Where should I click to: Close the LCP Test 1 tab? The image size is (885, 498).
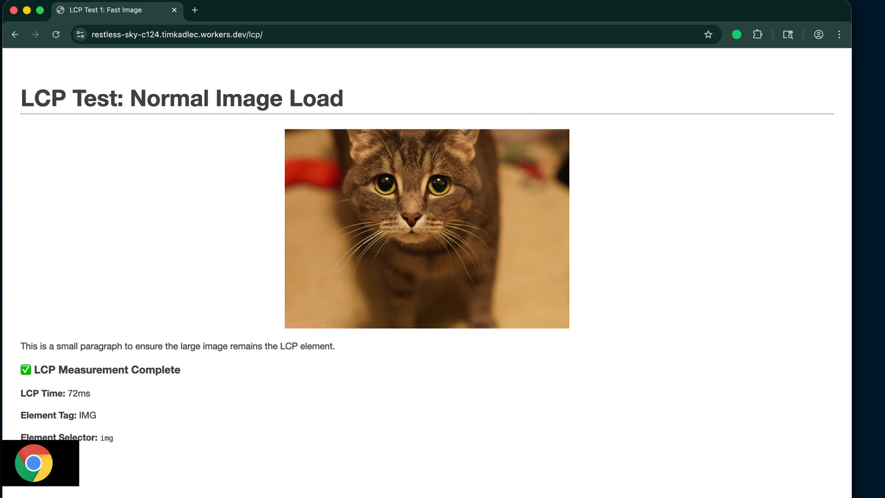pyautogui.click(x=174, y=10)
